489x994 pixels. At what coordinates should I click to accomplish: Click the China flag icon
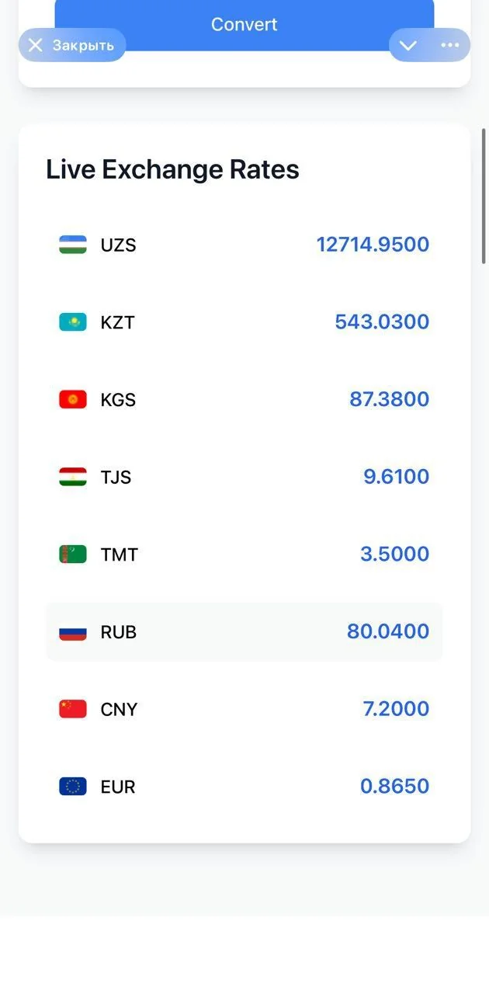(73, 709)
